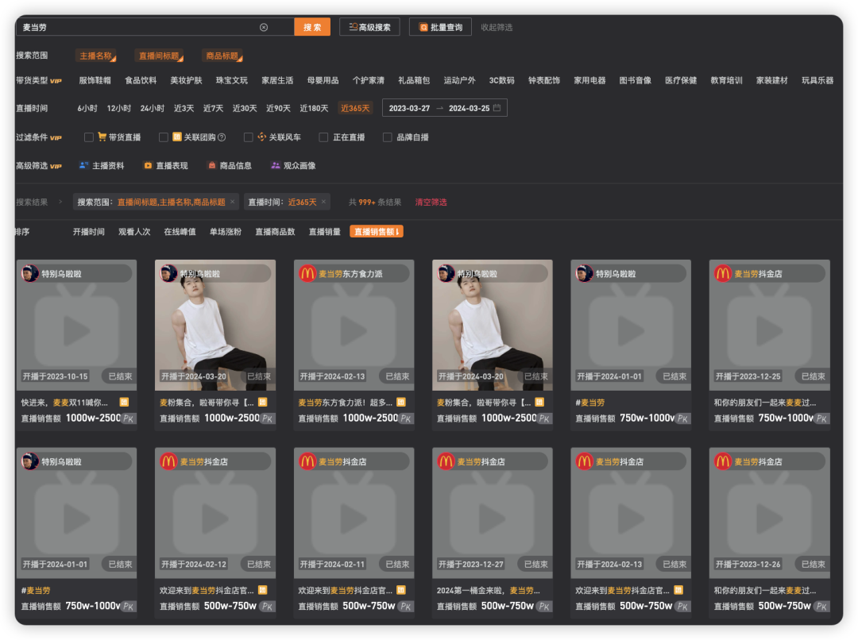The height and width of the screenshot is (640, 858).
Task: Enable the 带货直播 checkbox
Action: click(x=89, y=137)
